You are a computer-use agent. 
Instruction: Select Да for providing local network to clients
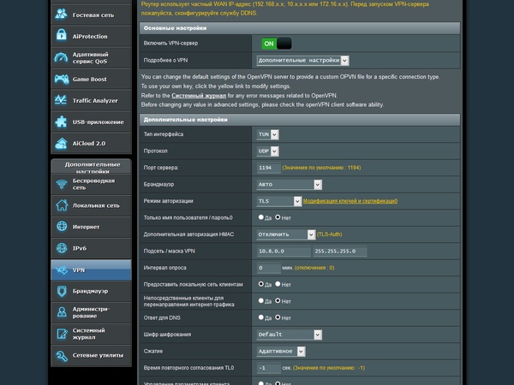pyautogui.click(x=261, y=284)
